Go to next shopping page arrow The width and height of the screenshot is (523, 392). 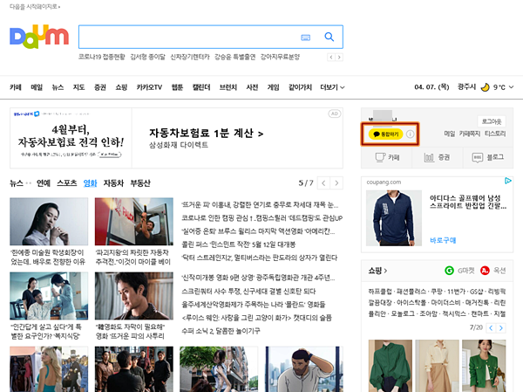tap(501, 328)
